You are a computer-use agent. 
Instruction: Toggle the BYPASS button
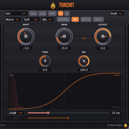63,19
